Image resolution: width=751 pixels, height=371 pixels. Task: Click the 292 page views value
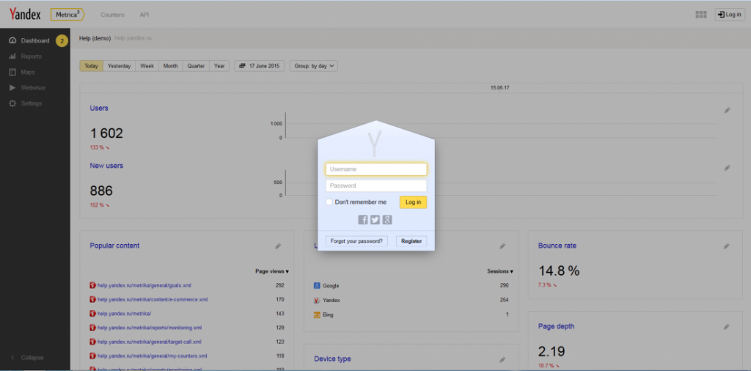[x=279, y=285]
